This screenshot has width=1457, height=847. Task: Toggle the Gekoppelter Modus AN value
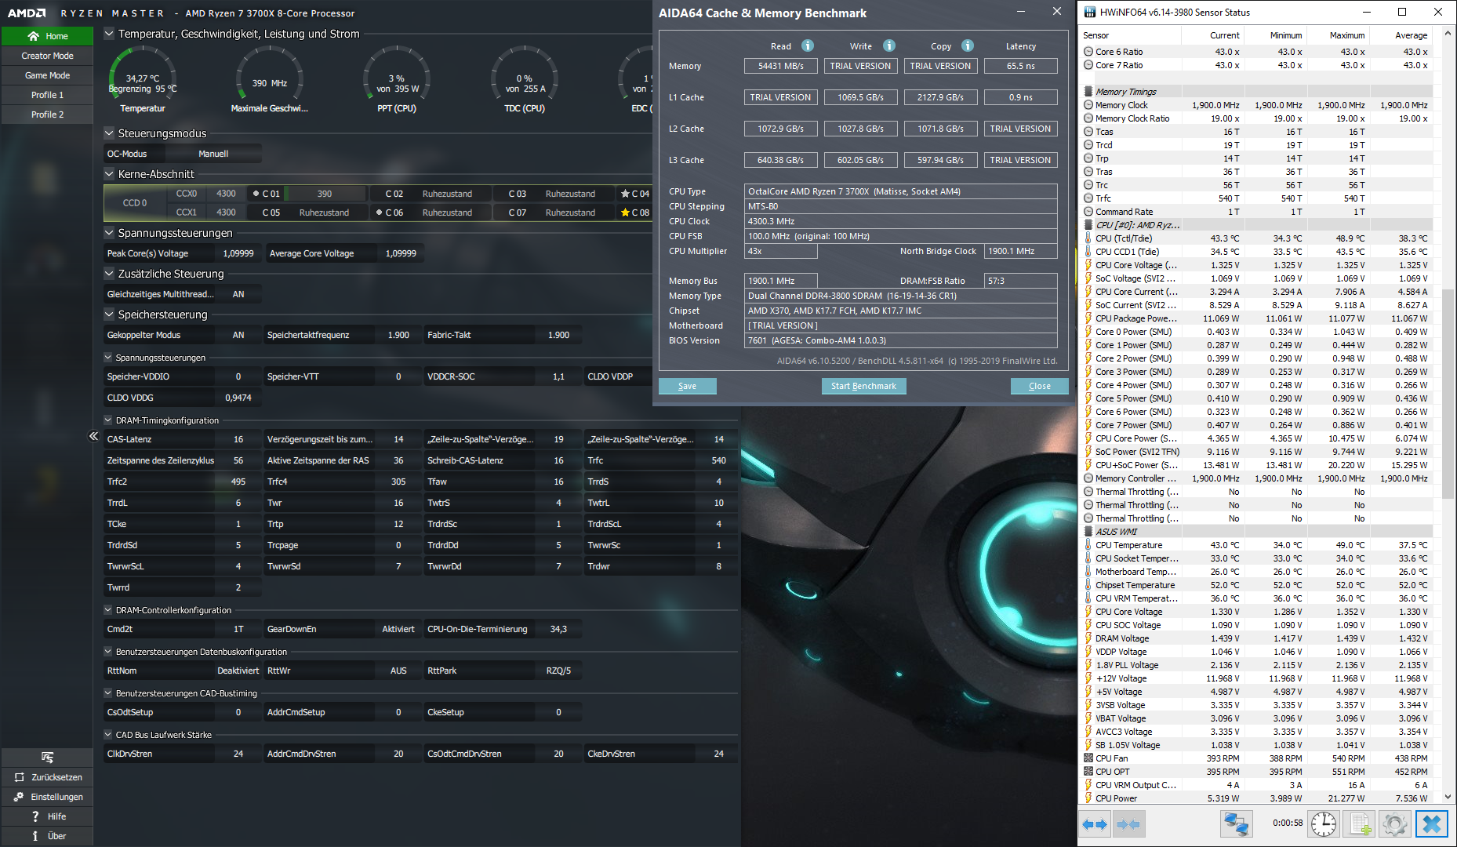coord(238,335)
